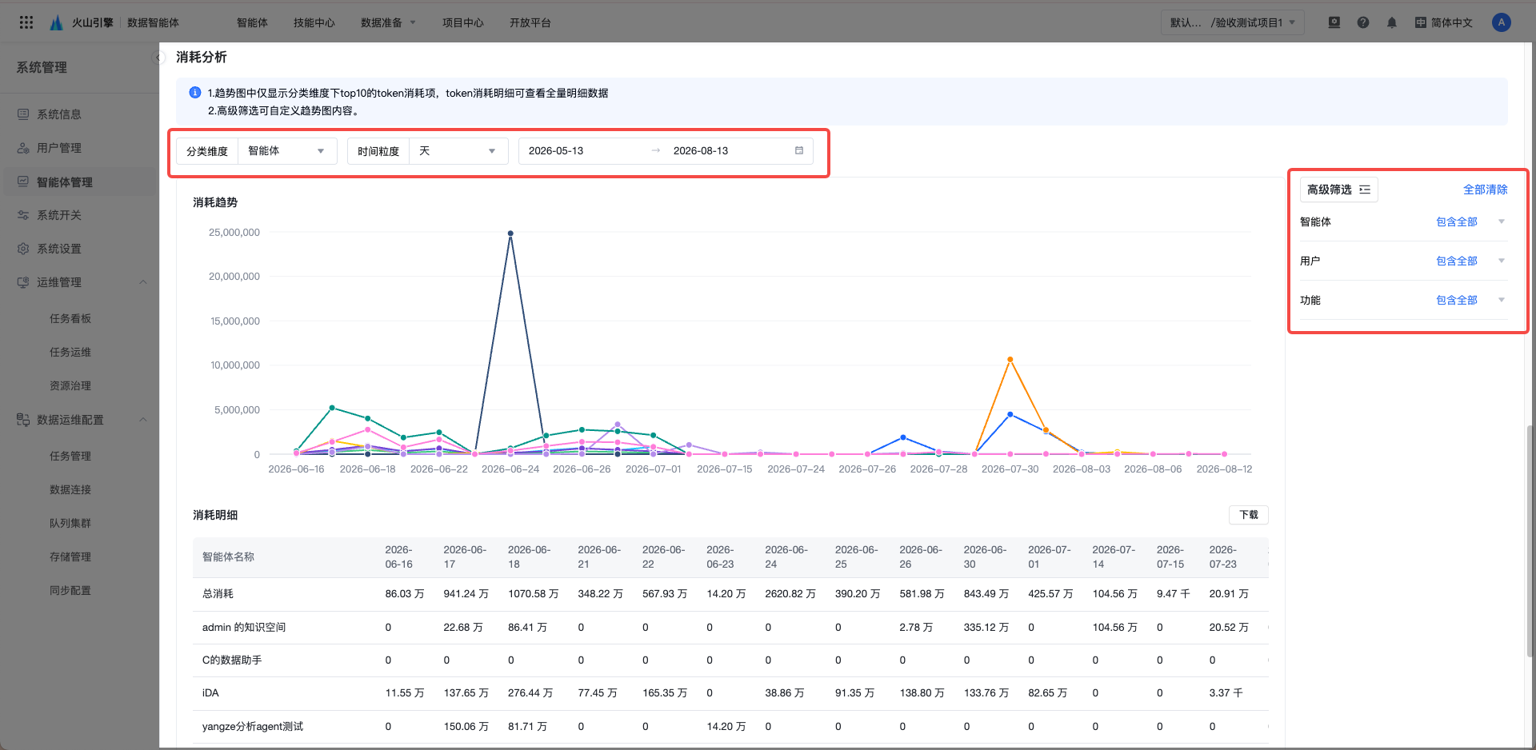Collapse the sidebar with the arrow icon

[158, 58]
